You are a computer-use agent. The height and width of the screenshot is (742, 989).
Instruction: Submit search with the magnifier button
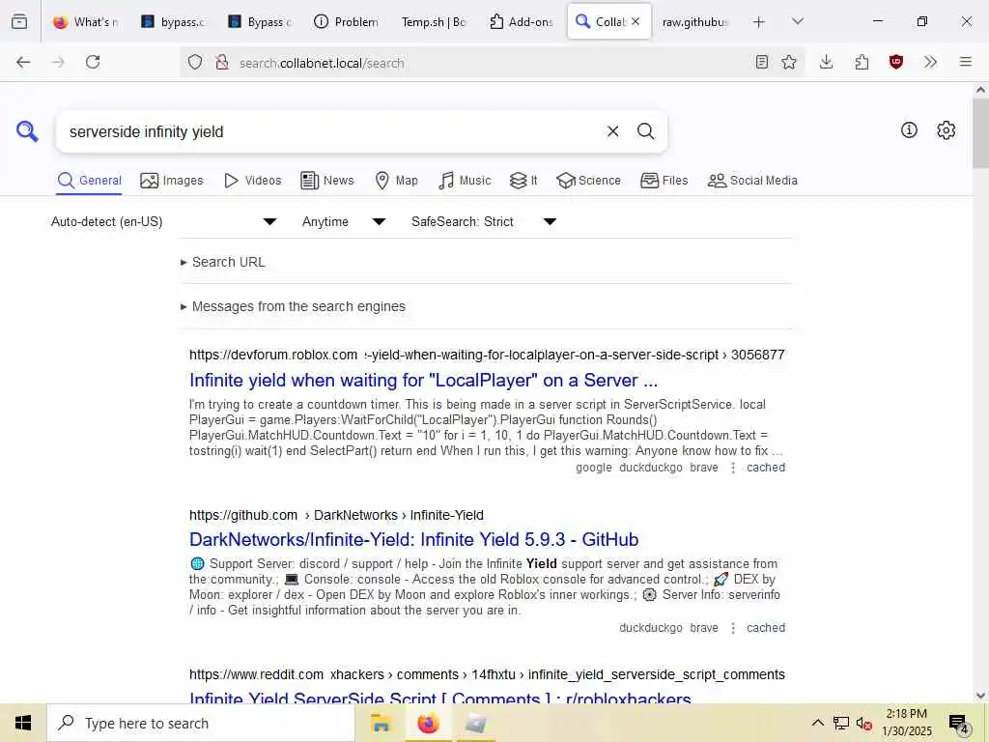645,131
